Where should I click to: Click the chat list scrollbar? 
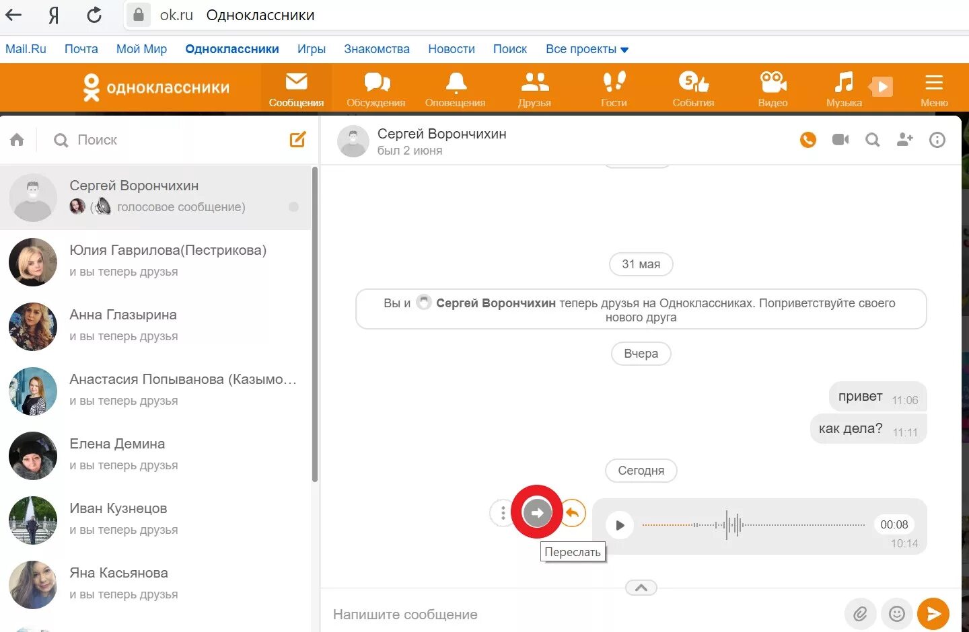[315, 324]
